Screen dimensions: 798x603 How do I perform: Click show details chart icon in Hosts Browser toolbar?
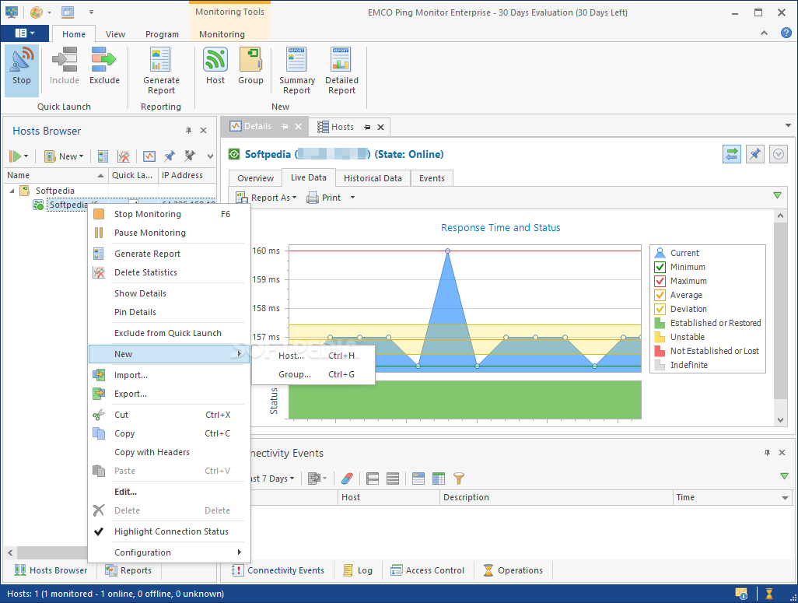click(149, 156)
